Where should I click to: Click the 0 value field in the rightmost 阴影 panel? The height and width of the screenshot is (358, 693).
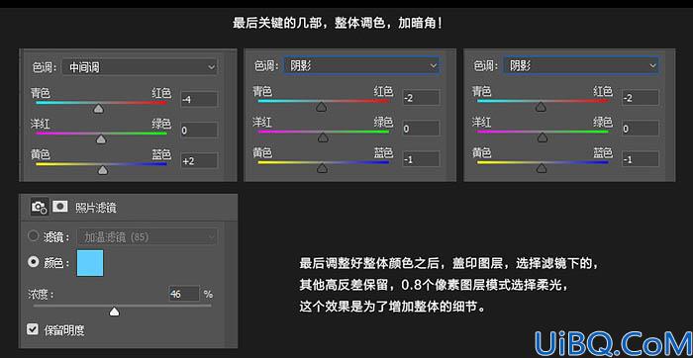tap(641, 129)
